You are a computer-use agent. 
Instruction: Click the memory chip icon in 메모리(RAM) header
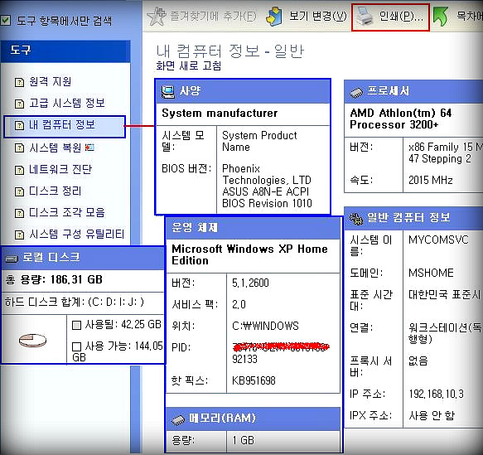coord(178,419)
